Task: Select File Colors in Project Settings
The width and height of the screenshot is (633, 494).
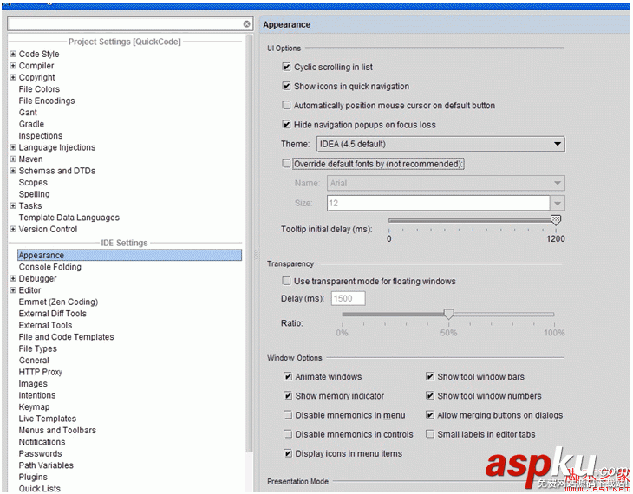Action: click(39, 88)
